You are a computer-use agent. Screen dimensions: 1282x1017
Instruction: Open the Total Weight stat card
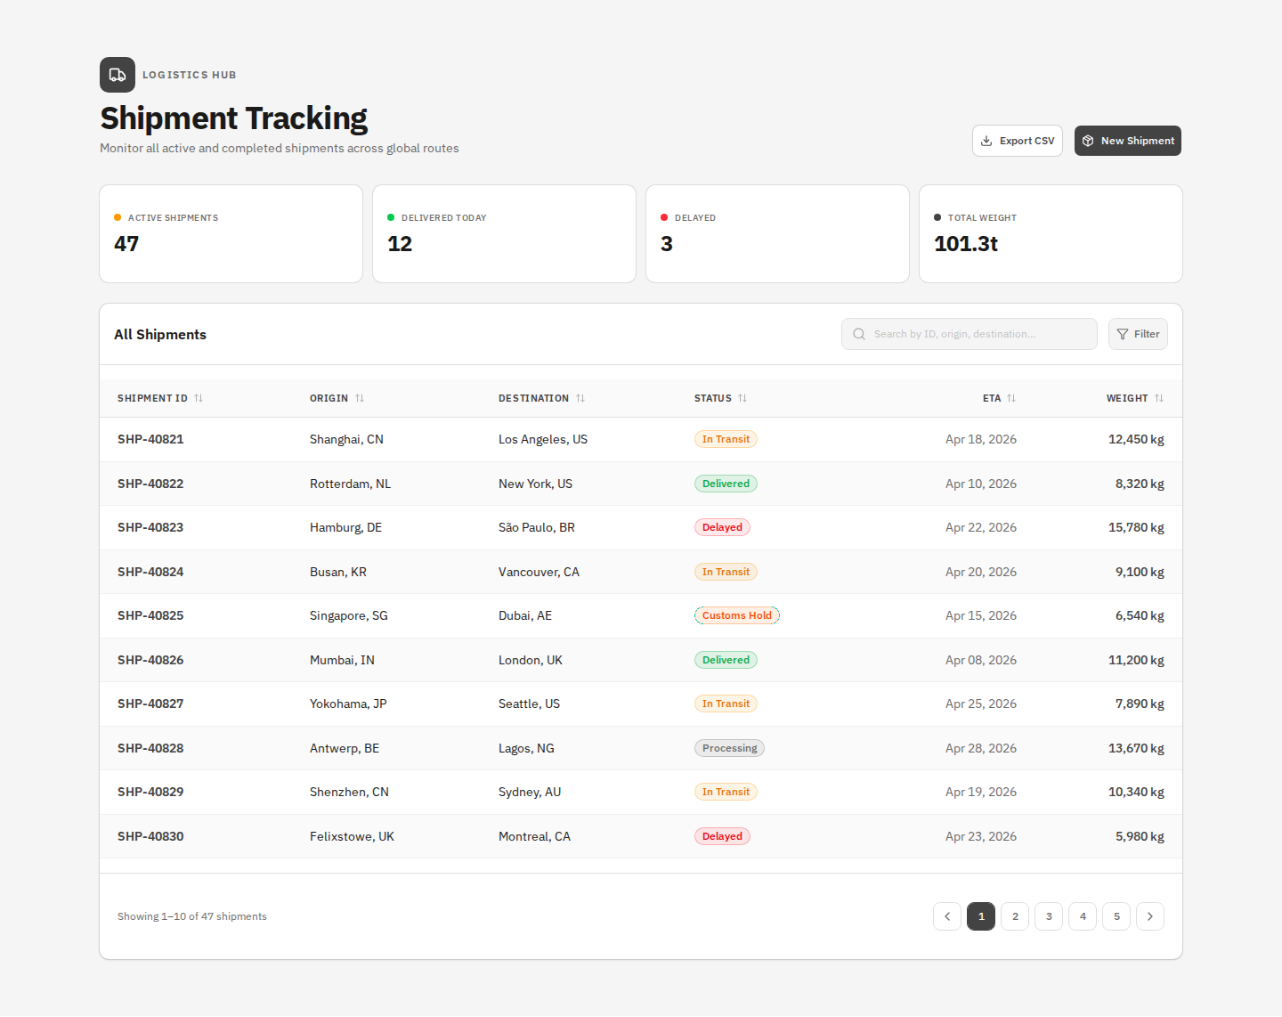pos(1051,234)
